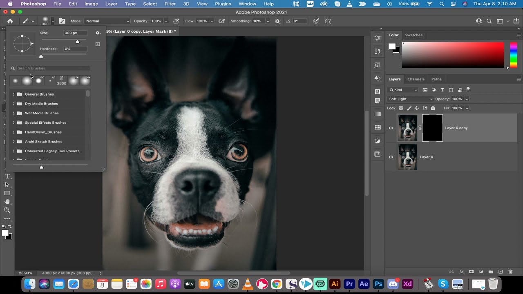Viewport: 523px width, 294px height.
Task: Expand the Dry Media Brushes folder
Action: coord(13,104)
